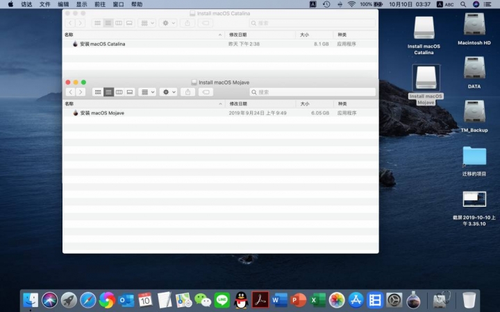This screenshot has width=500, height=312.
Task: Switch to column view in Mojave window
Action: pyautogui.click(x=119, y=92)
